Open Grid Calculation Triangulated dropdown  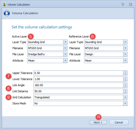(125, 97)
